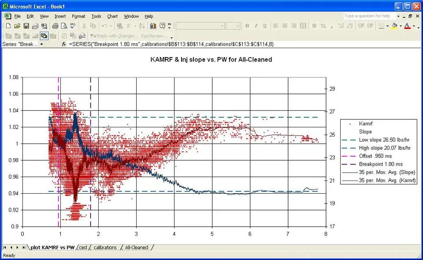Click next sheet tab arrow
The height and width of the screenshot is (260, 423).
tap(17, 247)
